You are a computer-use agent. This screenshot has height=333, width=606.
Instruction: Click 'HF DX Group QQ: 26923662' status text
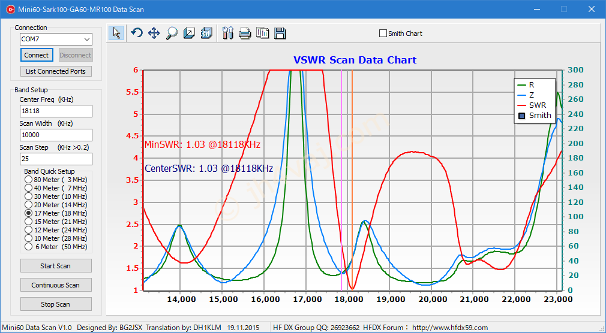[x=316, y=328]
